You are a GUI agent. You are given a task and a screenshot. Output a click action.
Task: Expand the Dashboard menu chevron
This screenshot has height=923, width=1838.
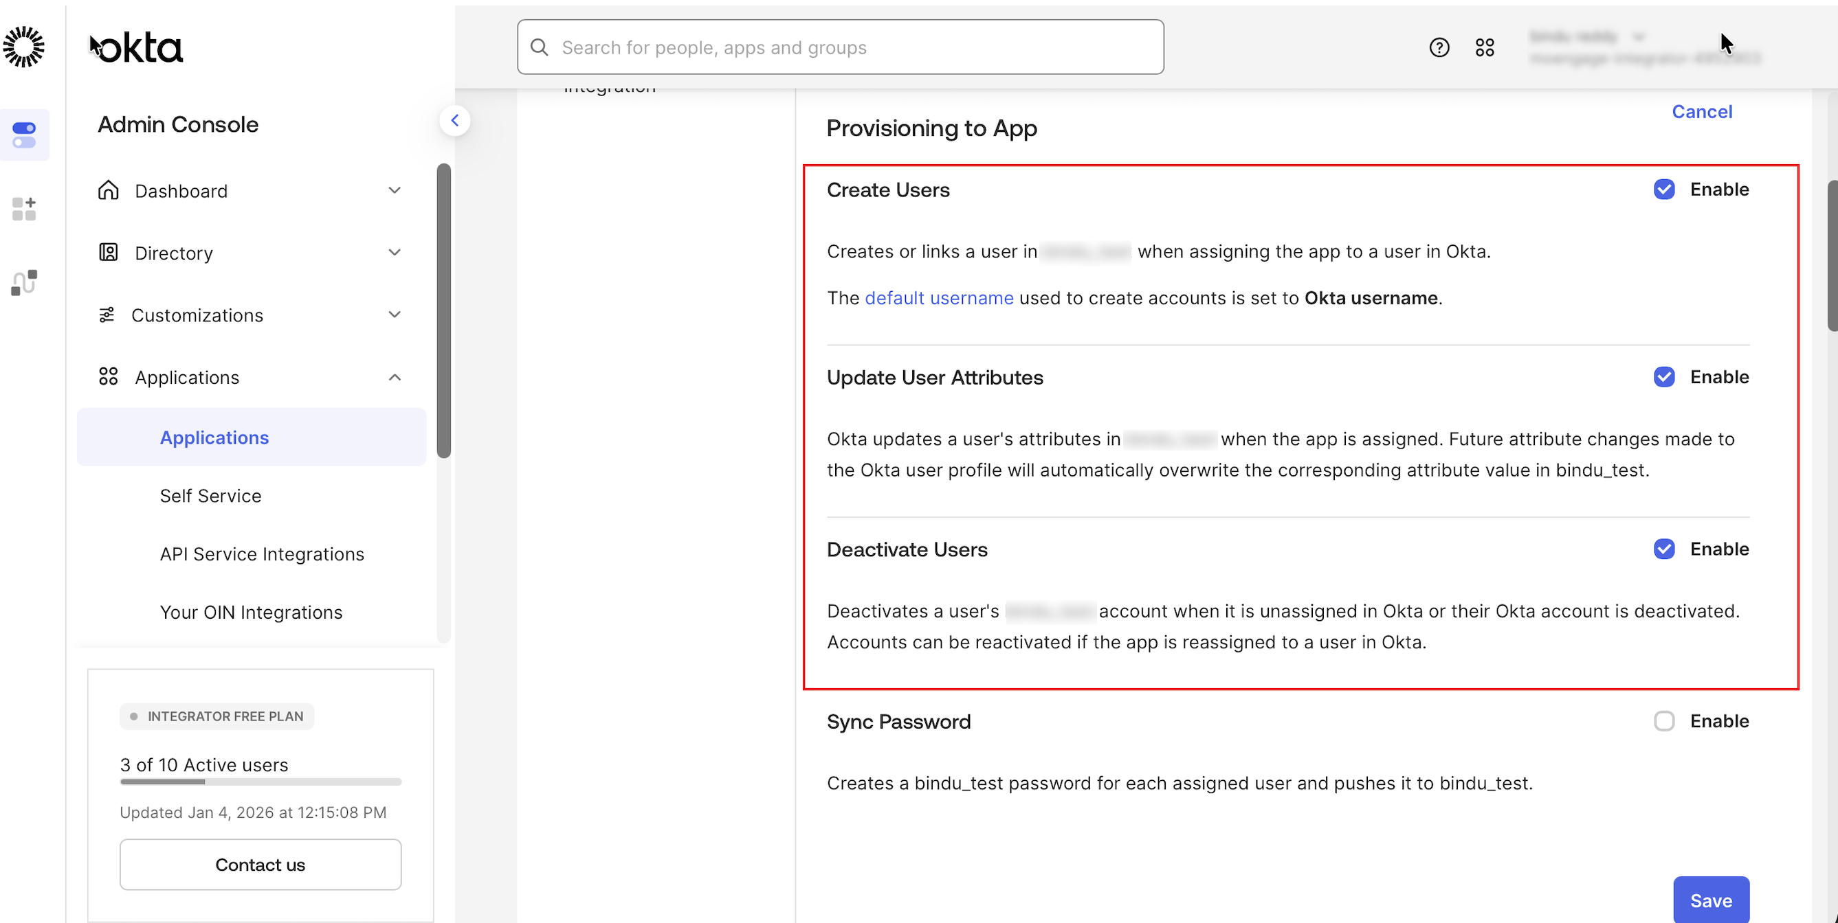click(395, 190)
